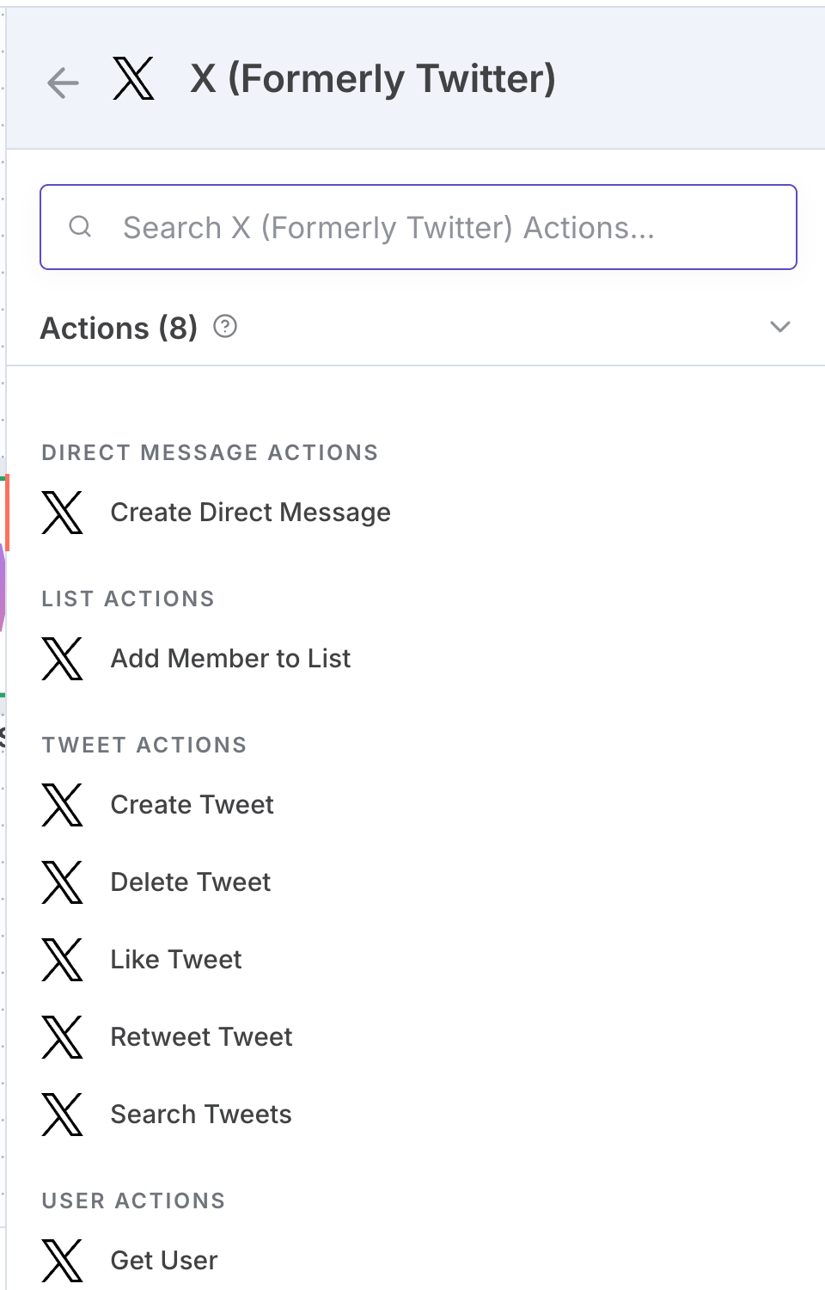The image size is (825, 1290).
Task: Click the X icon beside Like Tweet
Action: click(x=63, y=960)
